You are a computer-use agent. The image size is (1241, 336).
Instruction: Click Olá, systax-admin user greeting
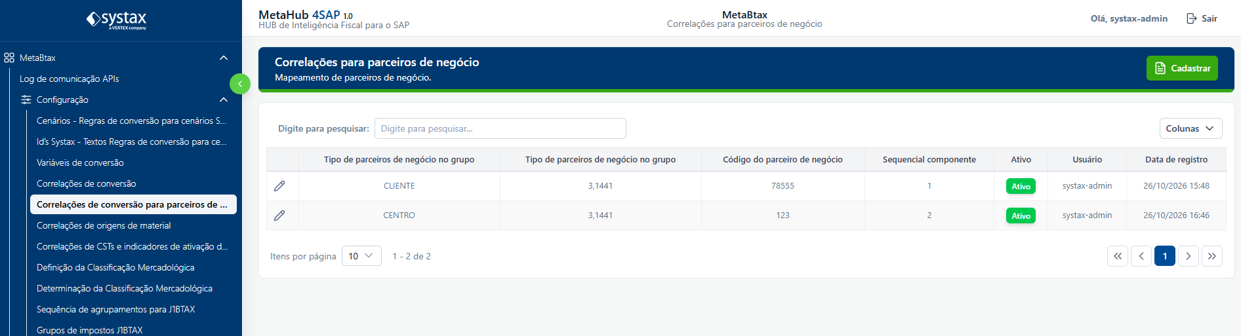click(1129, 18)
